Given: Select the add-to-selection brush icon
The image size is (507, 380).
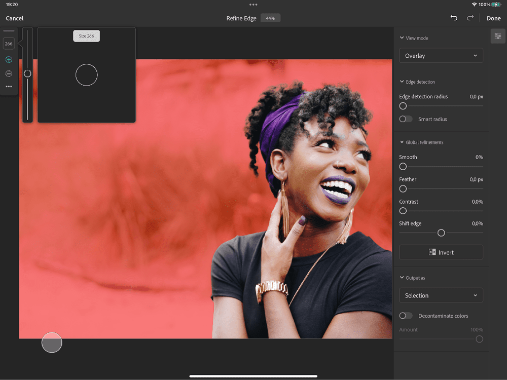Looking at the screenshot, I should point(9,60).
